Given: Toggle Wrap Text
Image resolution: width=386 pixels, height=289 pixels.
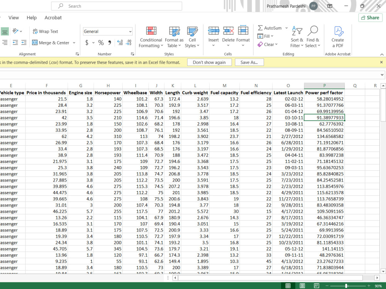Looking at the screenshot, I should point(46,31).
